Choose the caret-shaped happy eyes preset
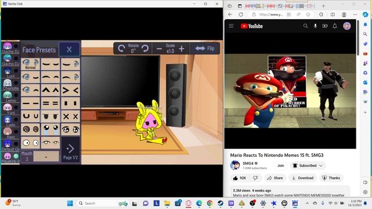 click(51, 90)
